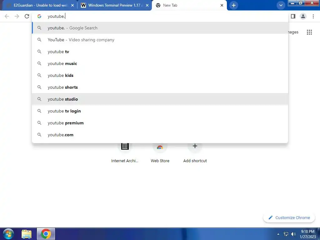Click the Add shortcut plus tile

195,153
